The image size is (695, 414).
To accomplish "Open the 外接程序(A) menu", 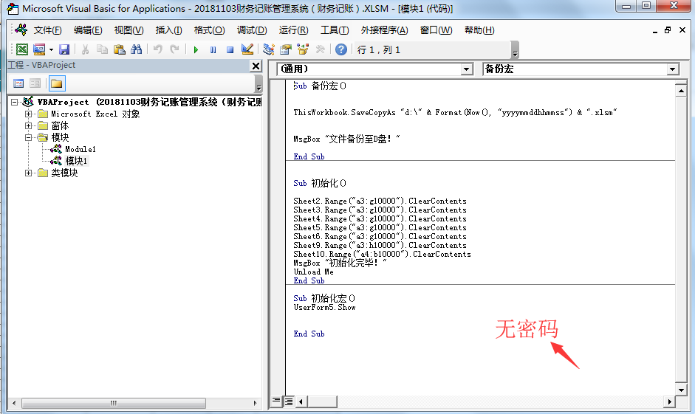I will [x=384, y=30].
